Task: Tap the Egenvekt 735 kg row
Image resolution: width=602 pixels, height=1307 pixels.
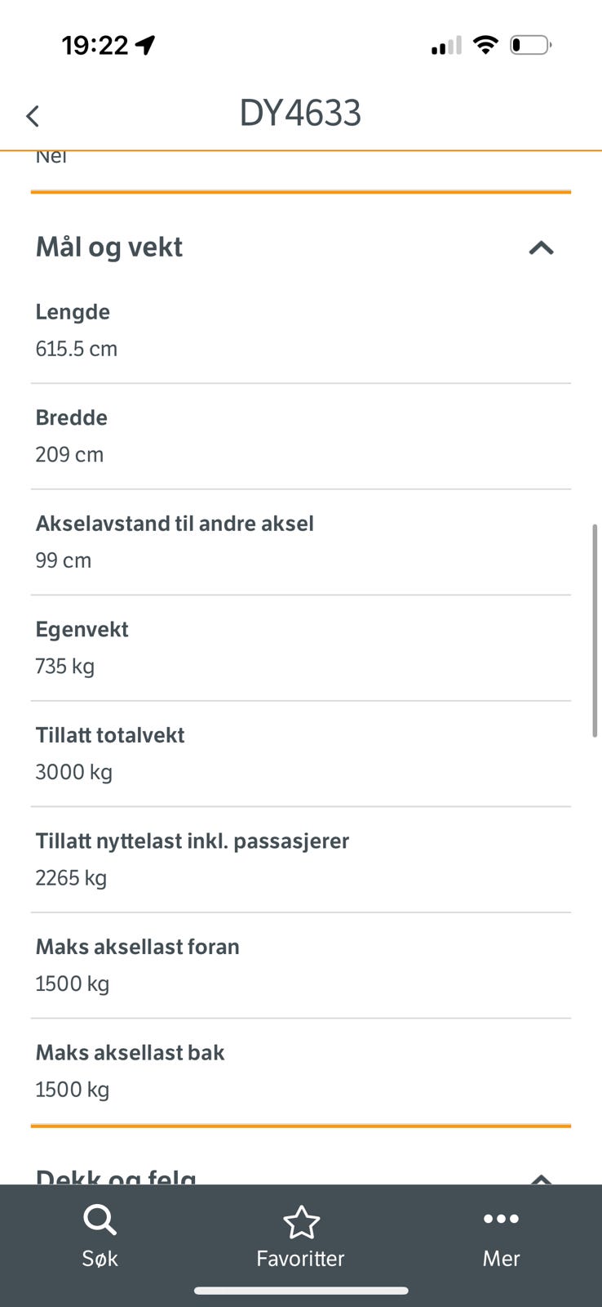Action: click(x=301, y=649)
